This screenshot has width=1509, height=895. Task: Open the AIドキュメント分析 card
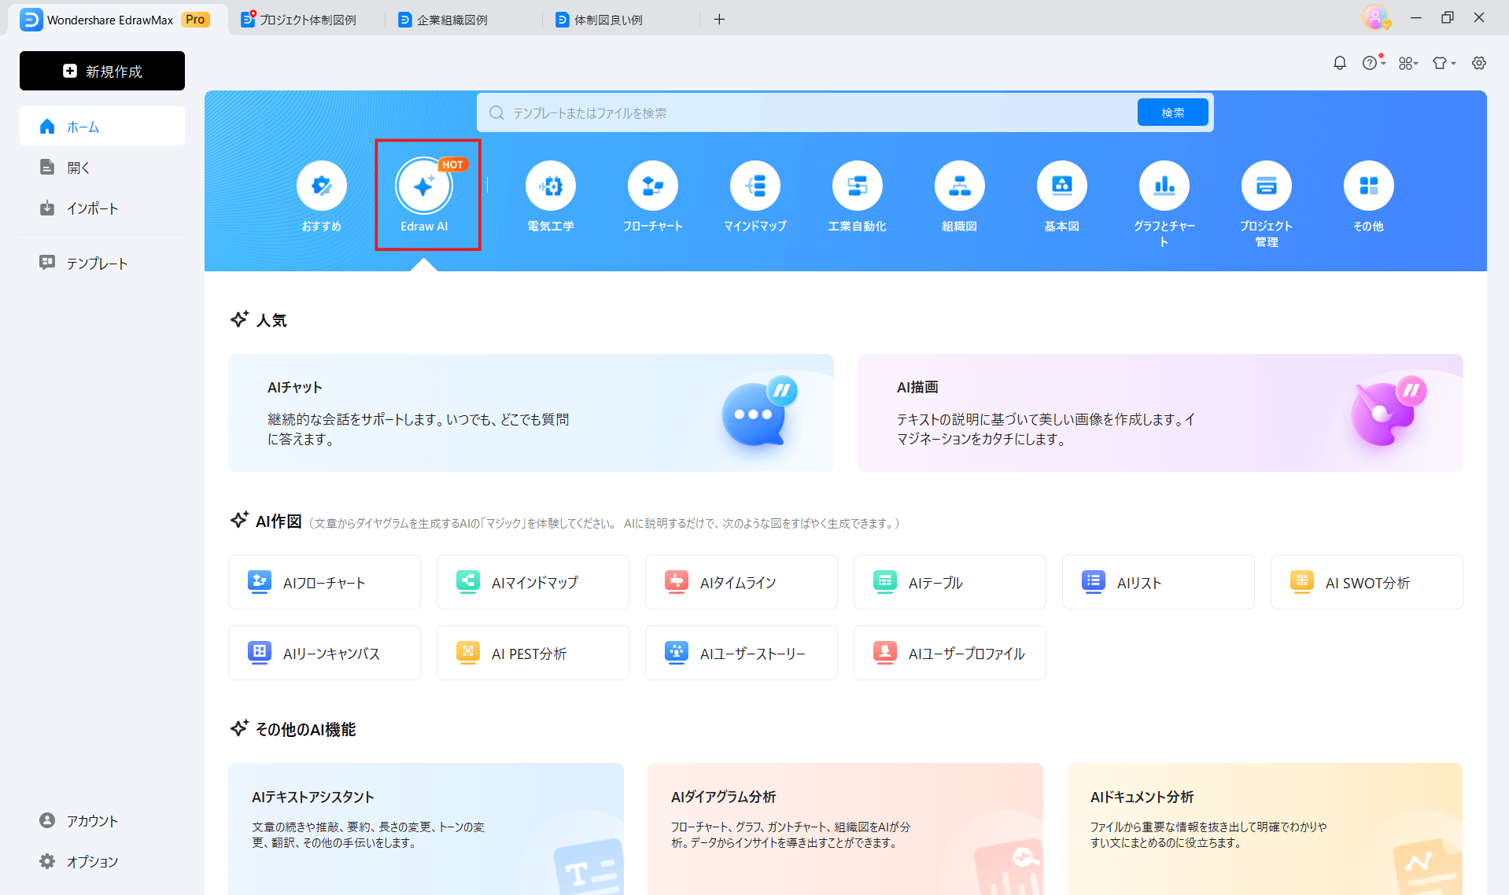(x=1264, y=829)
